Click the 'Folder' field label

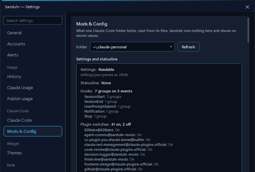(x=82, y=47)
